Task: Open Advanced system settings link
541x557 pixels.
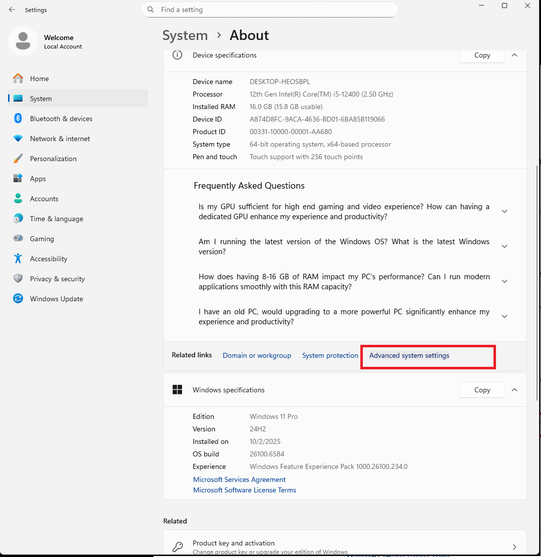Action: (409, 355)
